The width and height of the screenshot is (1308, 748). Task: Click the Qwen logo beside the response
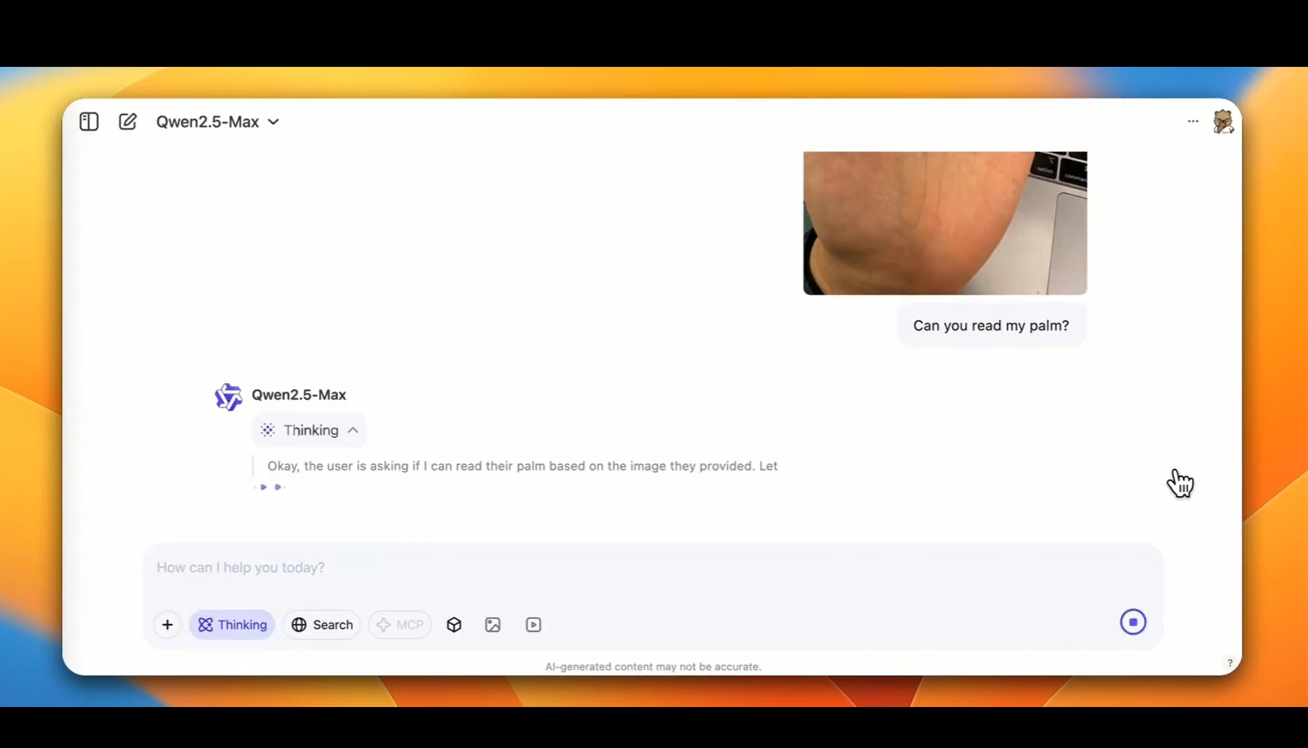click(228, 397)
